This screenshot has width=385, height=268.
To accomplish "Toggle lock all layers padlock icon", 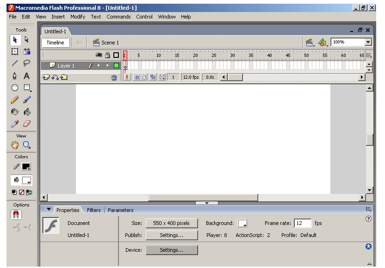I will pyautogui.click(x=107, y=55).
